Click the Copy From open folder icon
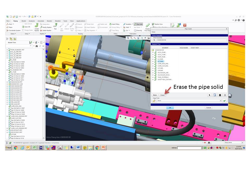Screen dimensions: 250x188 [x=154, y=101]
